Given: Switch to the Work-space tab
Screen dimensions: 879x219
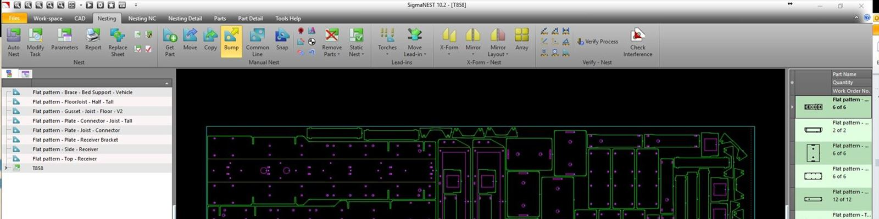Looking at the screenshot, I should pos(48,18).
